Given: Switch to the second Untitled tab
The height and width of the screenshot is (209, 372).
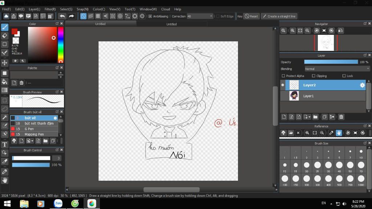Looking at the screenshot, I should [171, 24].
